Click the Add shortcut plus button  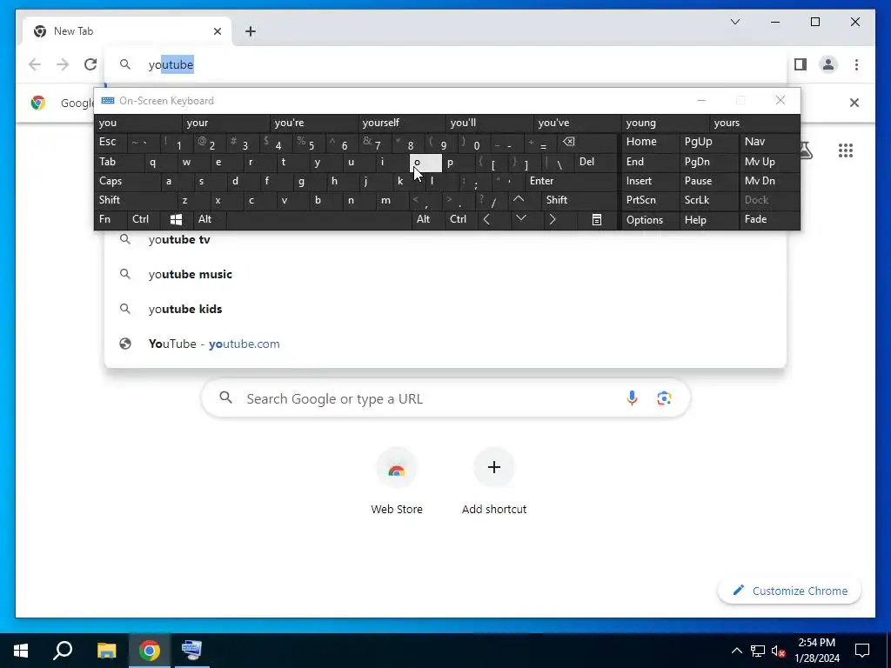click(x=494, y=467)
